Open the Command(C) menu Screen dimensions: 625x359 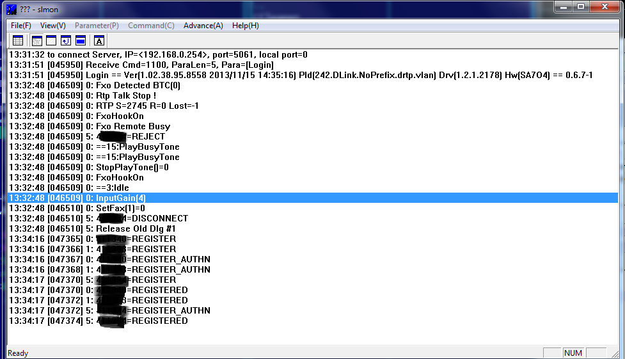click(x=151, y=26)
